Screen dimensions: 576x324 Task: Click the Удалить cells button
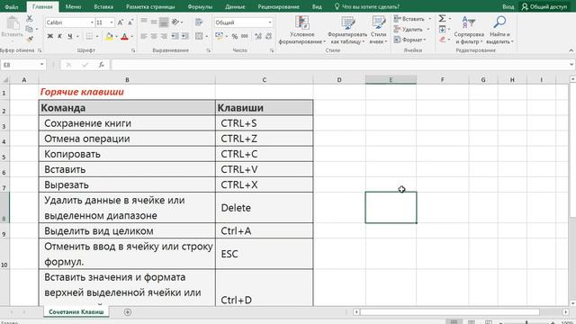point(409,29)
